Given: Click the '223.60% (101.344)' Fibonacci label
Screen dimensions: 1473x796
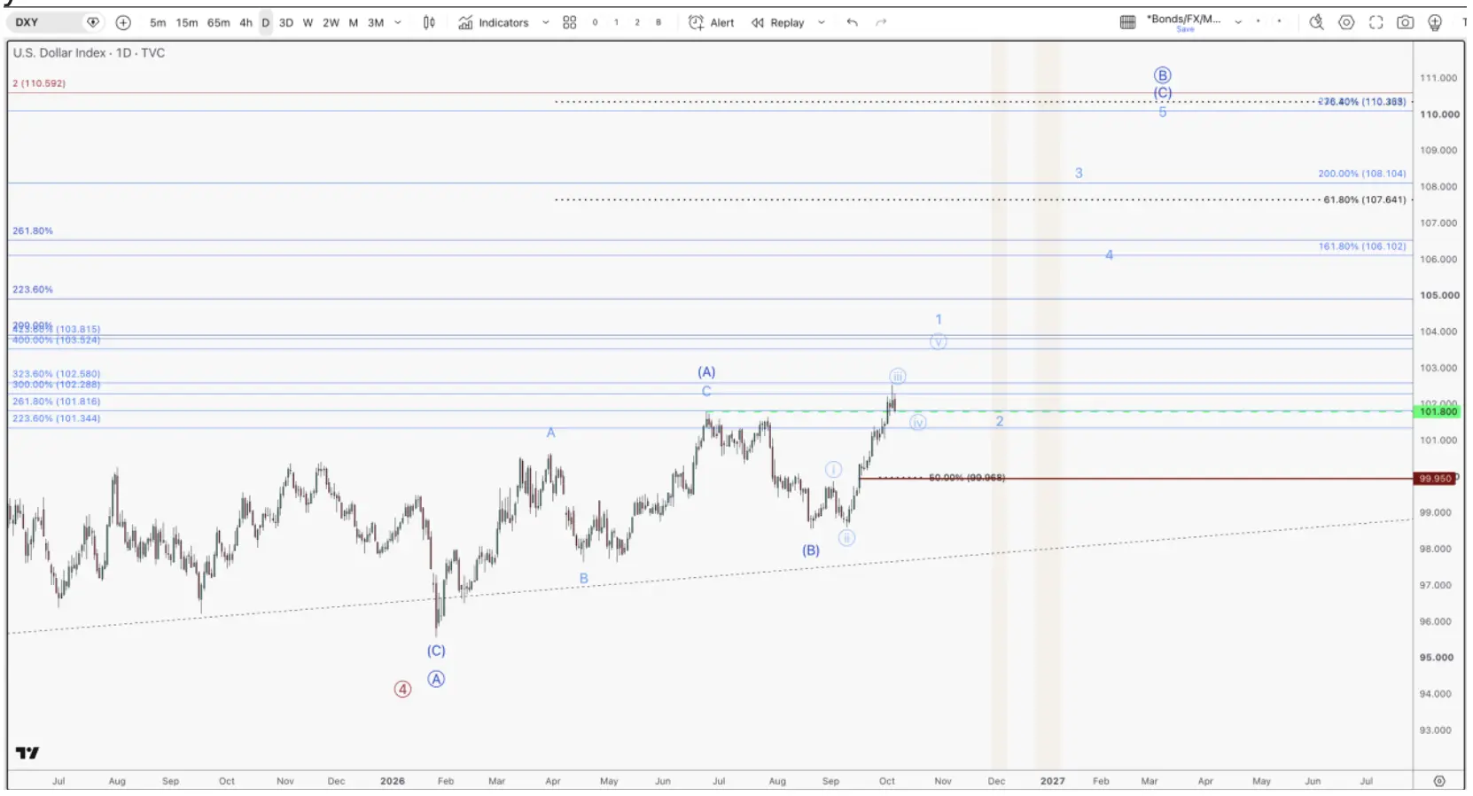Looking at the screenshot, I should pos(56,418).
